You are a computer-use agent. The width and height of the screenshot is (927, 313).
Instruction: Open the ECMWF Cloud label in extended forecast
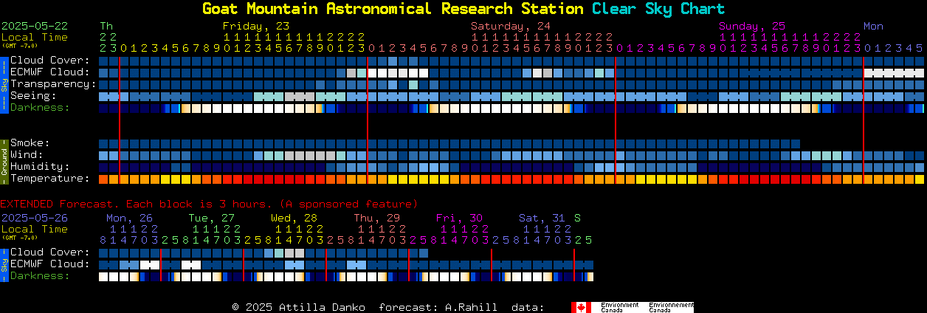50,264
